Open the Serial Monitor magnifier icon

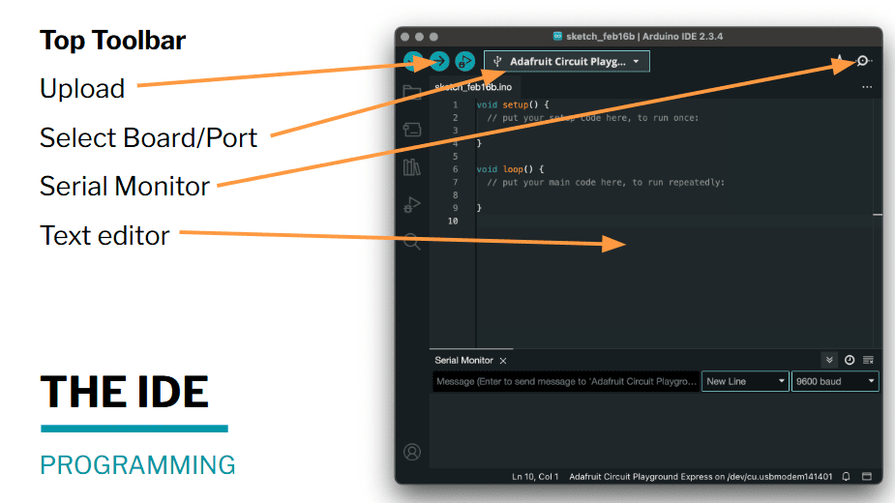click(x=862, y=62)
